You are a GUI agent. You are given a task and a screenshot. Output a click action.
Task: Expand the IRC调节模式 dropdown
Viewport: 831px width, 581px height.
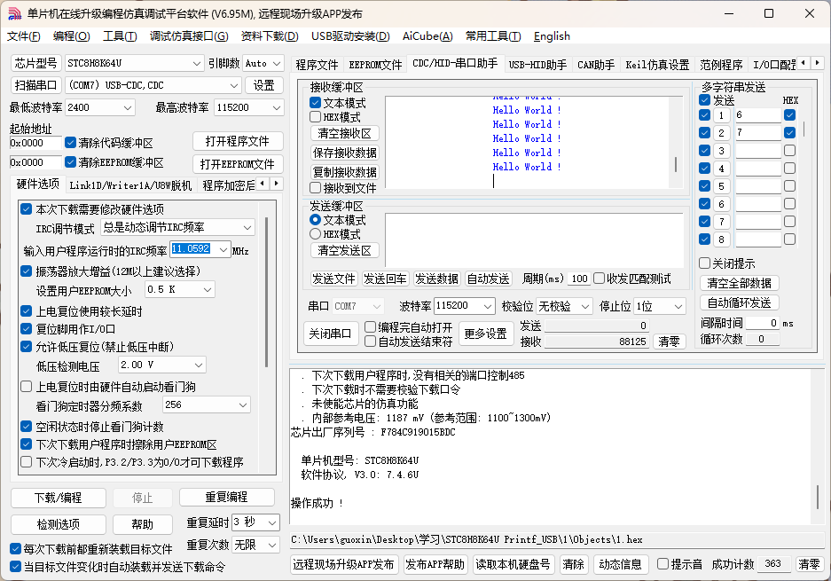tap(247, 227)
